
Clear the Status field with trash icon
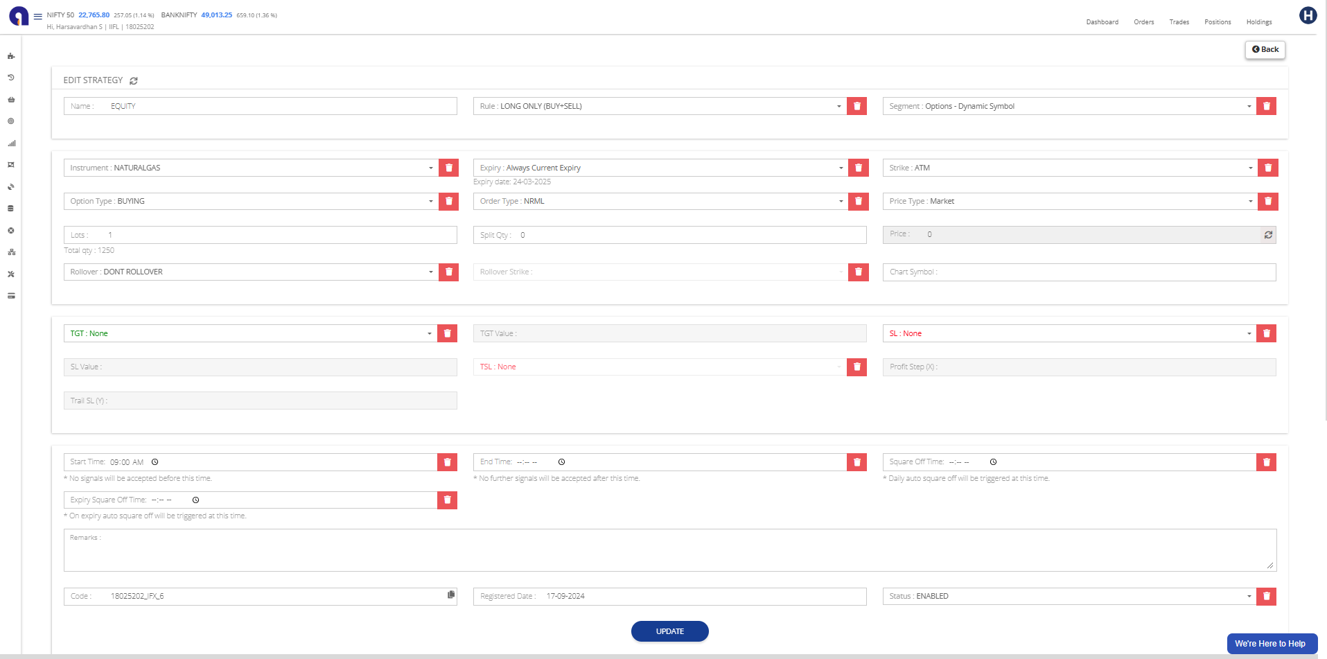1266,596
